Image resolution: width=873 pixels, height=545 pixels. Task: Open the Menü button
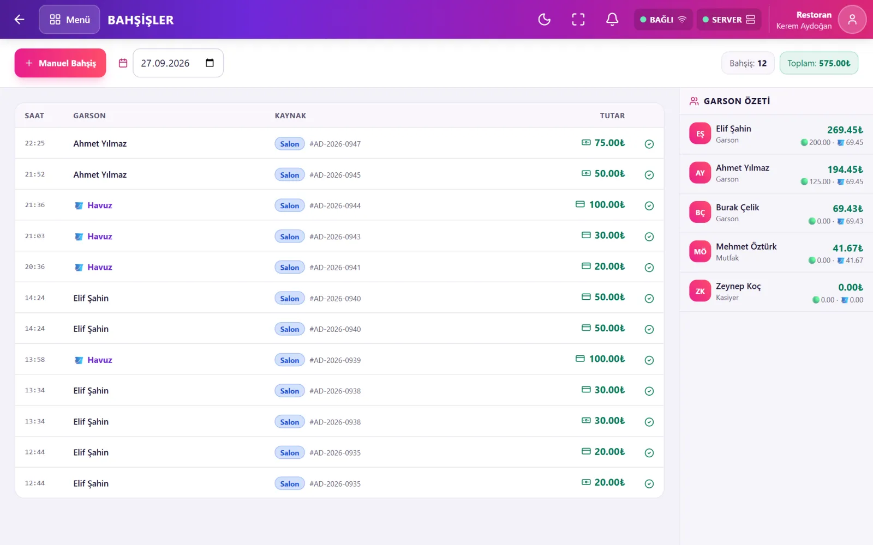(69, 20)
